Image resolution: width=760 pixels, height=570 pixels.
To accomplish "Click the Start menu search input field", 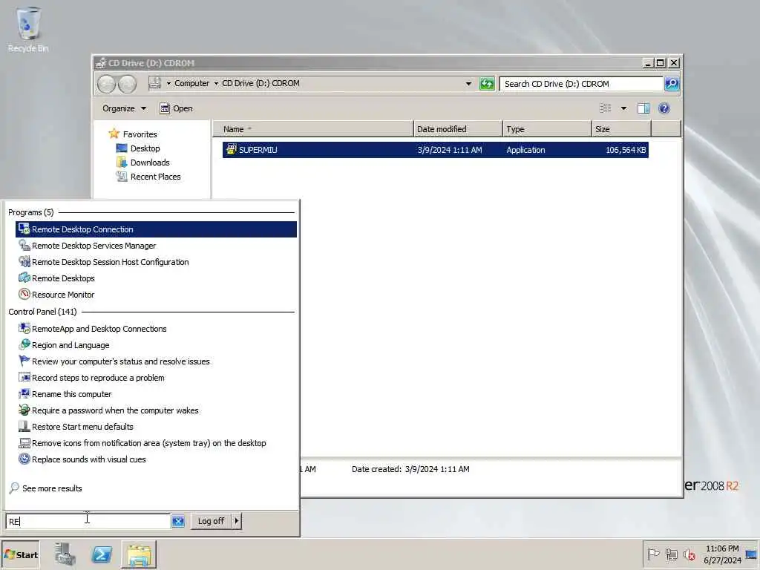I will pyautogui.click(x=88, y=521).
